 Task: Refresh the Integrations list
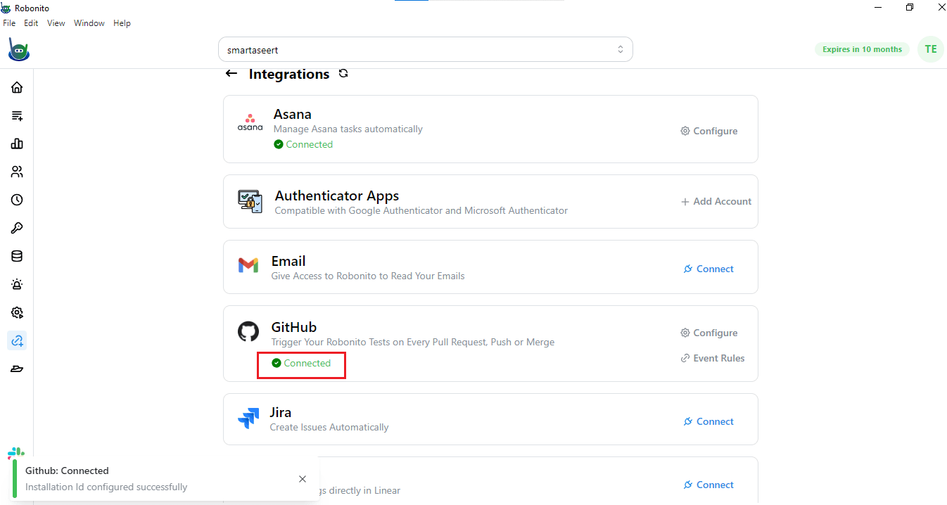tap(343, 73)
